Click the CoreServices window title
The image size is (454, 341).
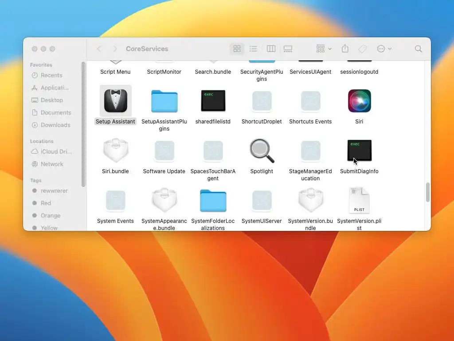(x=147, y=49)
